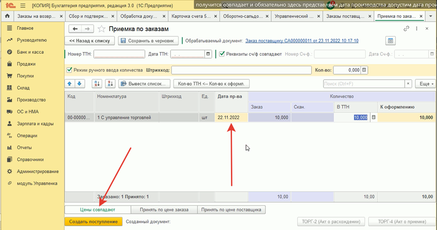Open the Банк и касса section

pyautogui.click(x=30, y=52)
